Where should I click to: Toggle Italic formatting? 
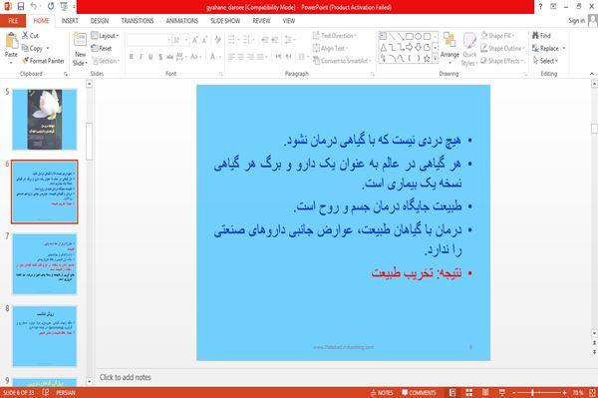tap(141, 57)
